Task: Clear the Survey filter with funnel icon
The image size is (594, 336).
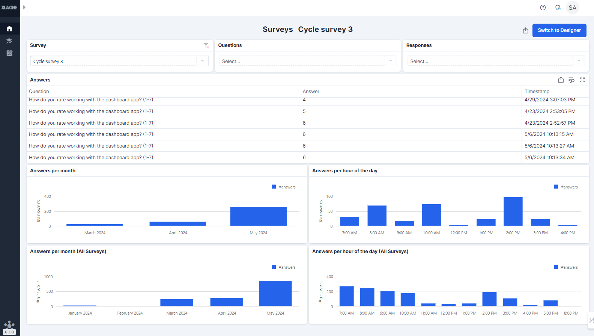Action: tap(206, 45)
